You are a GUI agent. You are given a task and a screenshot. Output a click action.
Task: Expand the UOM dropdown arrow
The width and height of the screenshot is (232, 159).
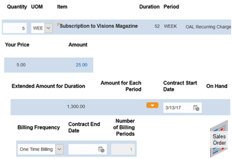click(x=49, y=28)
